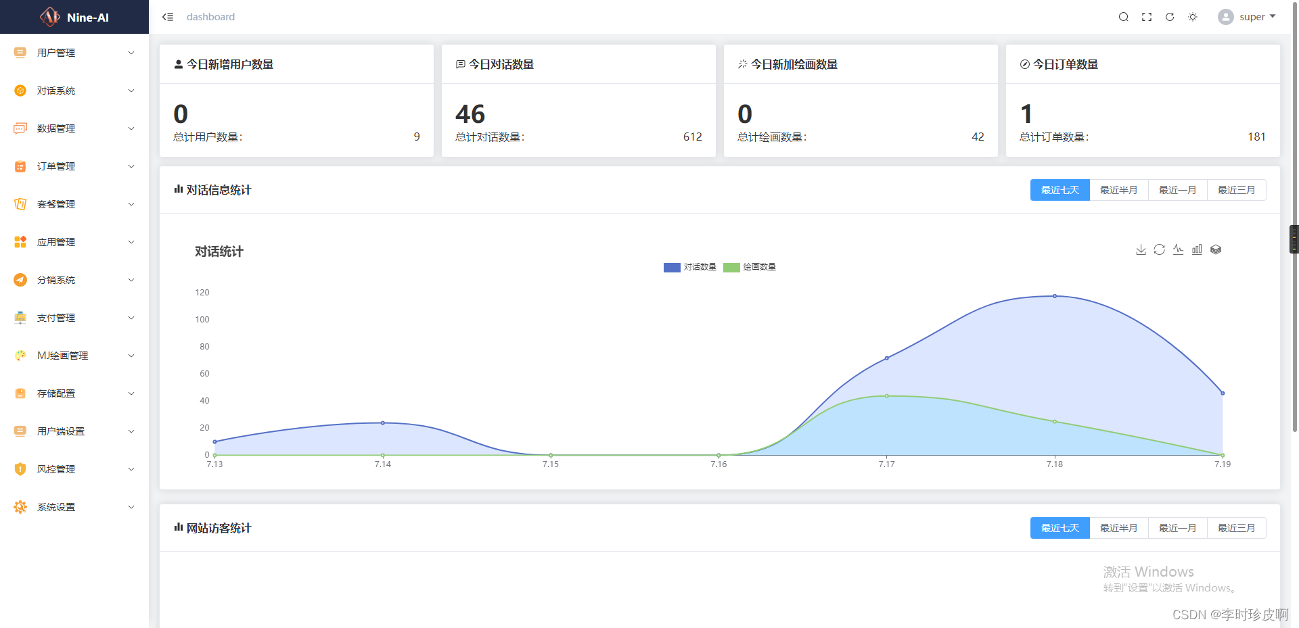Image resolution: width=1299 pixels, height=628 pixels.
Task: Open 订单管理 menu item
Action: 74,166
